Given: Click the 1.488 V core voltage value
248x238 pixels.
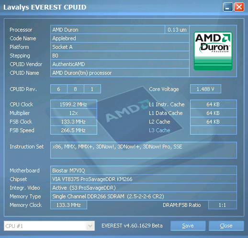Looking at the screenshot, I should [205, 89].
